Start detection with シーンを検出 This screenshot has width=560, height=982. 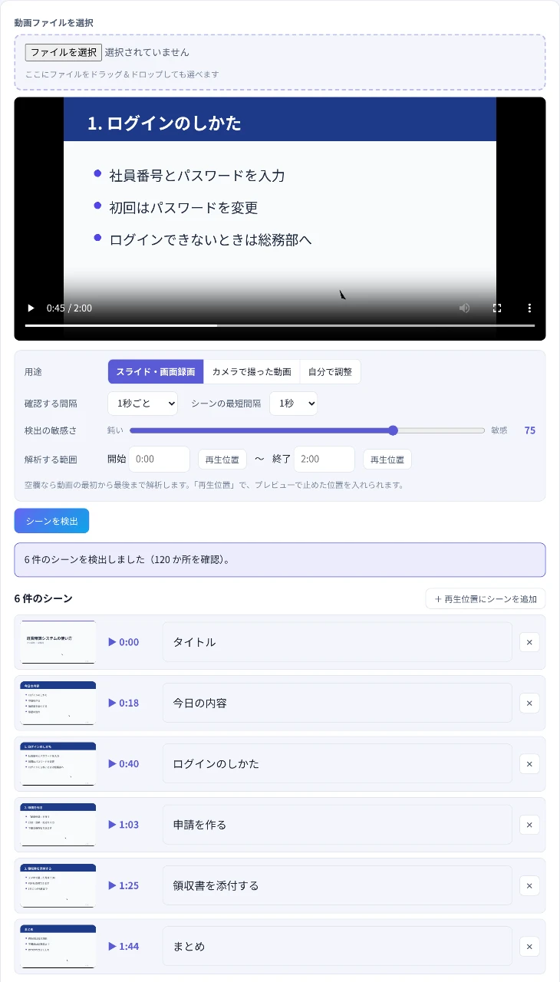coord(51,521)
